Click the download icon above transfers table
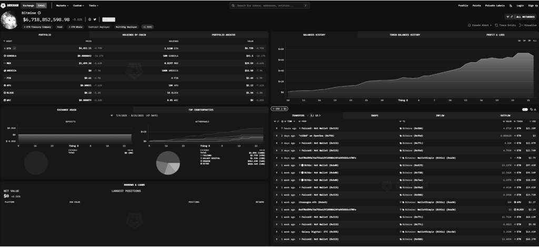Viewport: 539px width, 247px height. [x=535, y=109]
